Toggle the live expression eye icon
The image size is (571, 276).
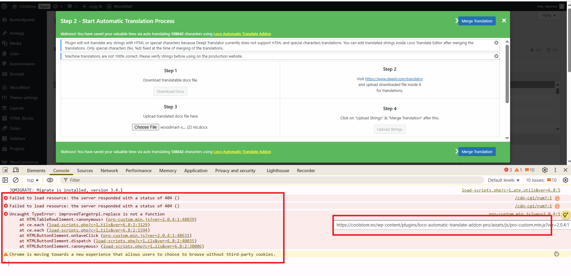coord(50,180)
